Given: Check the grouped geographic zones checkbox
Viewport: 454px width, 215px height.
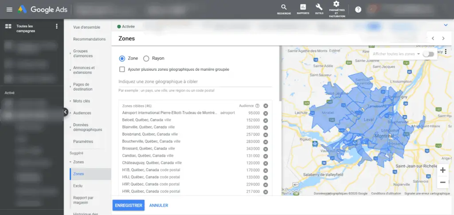Looking at the screenshot, I should (122, 69).
